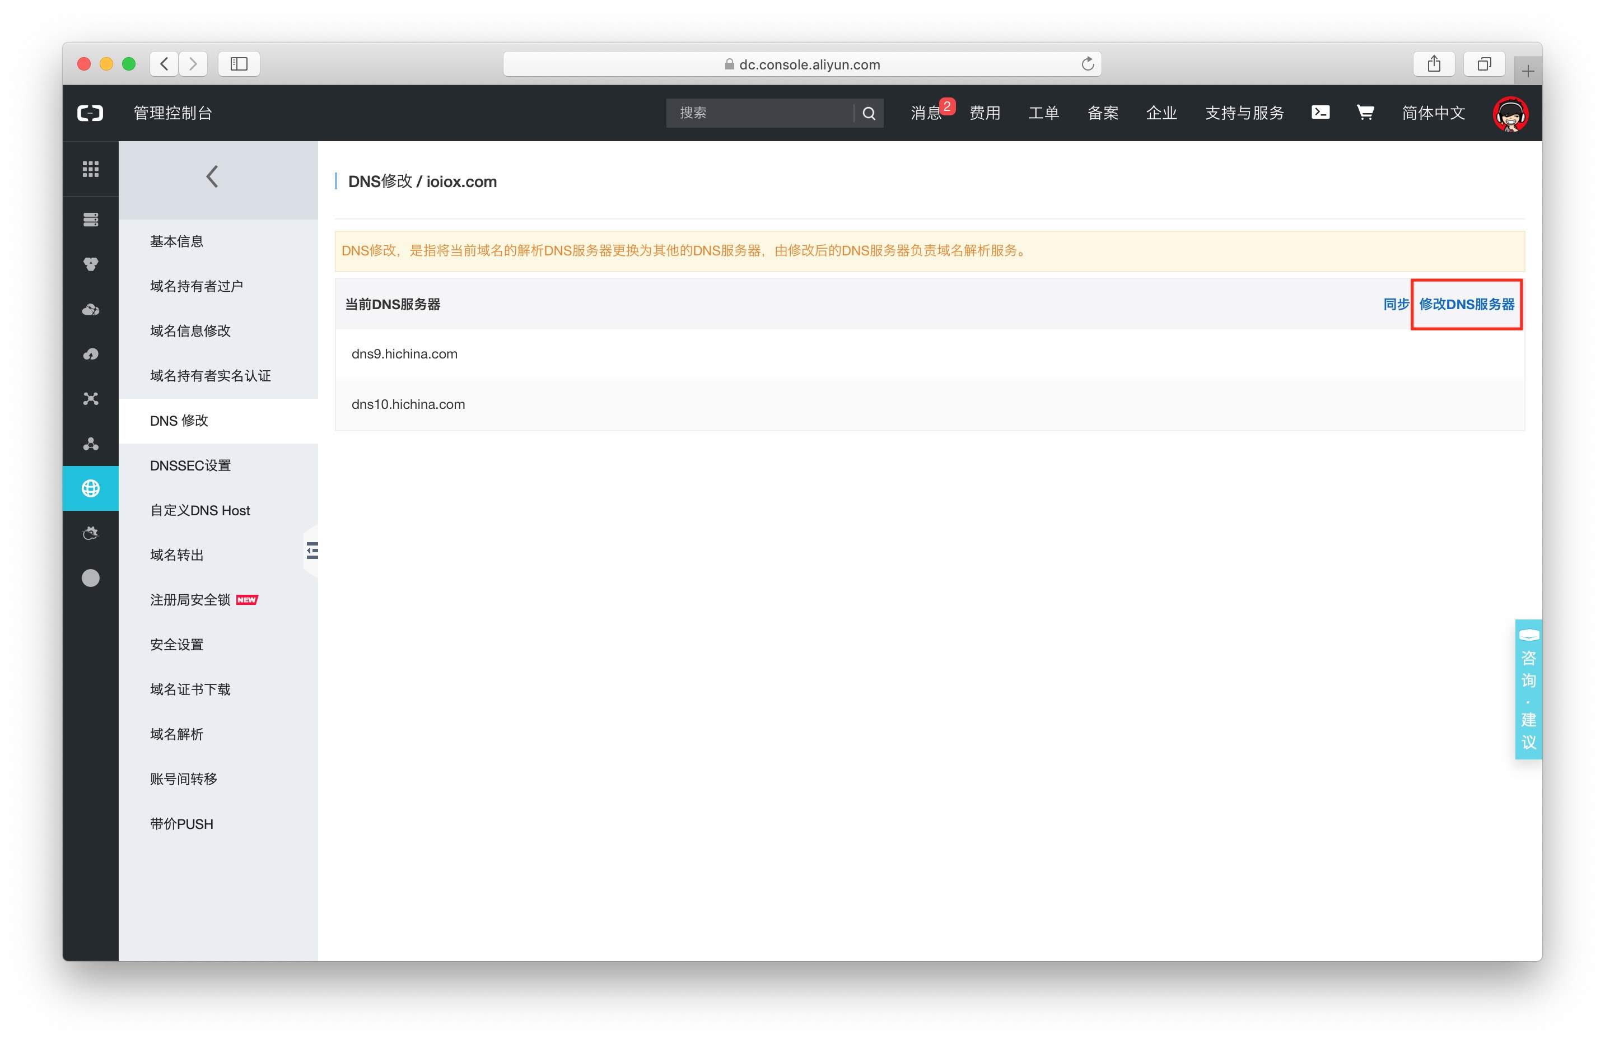1605x1044 pixels.
Task: Go back with the left chevron
Action: coord(212,176)
